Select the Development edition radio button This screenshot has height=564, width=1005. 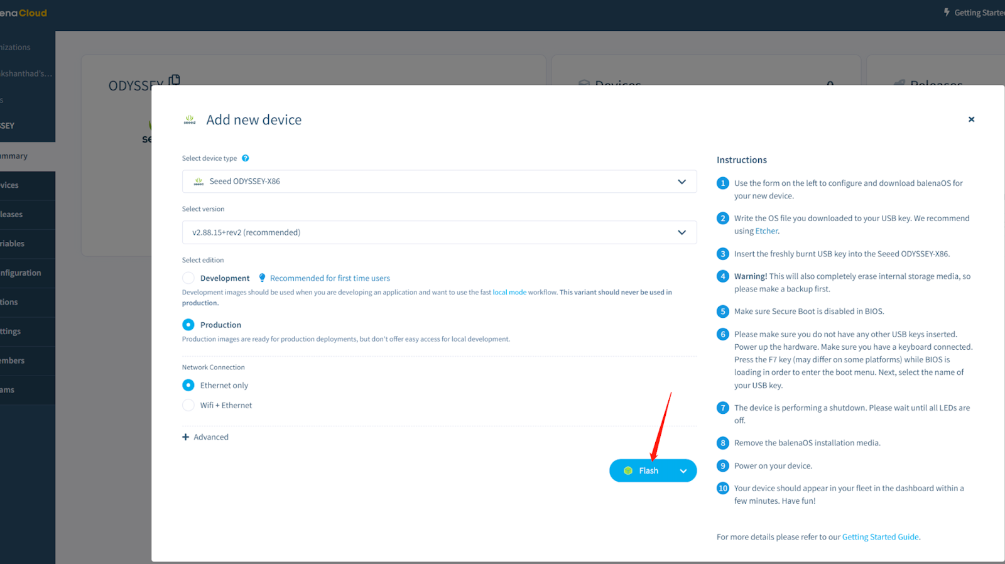pos(188,278)
